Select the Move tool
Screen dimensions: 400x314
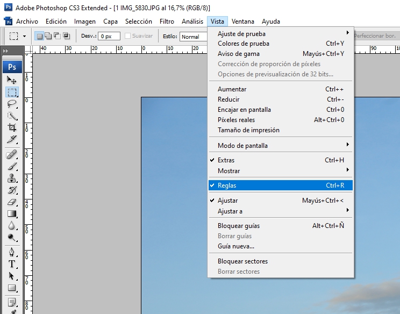(x=12, y=80)
